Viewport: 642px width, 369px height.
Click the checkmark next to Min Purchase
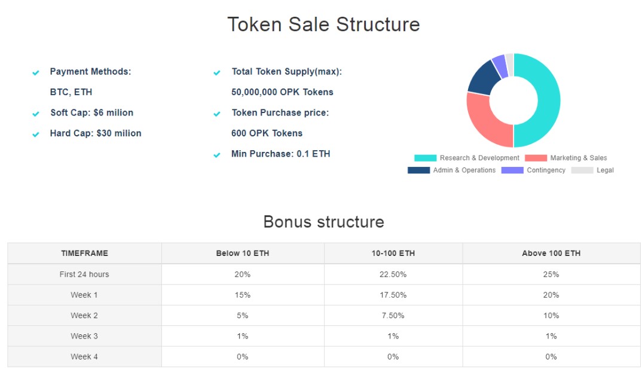217,155
